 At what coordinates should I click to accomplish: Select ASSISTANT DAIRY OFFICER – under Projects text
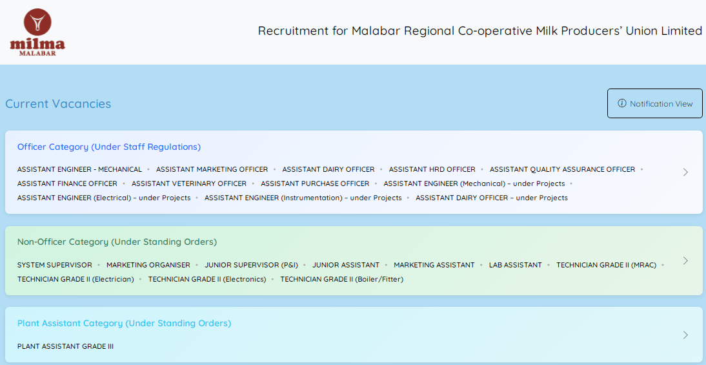pyautogui.click(x=492, y=198)
